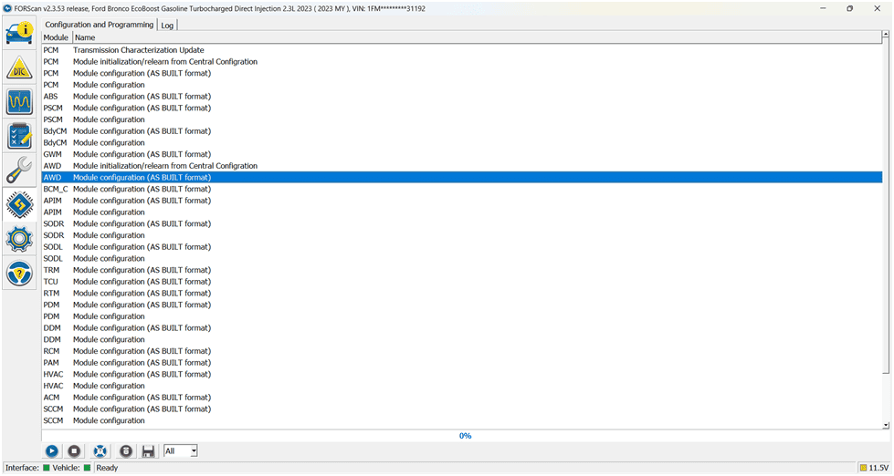Select APIM Module configuration (AS BUILT format) row
This screenshot has height=476, width=894.
(462, 201)
